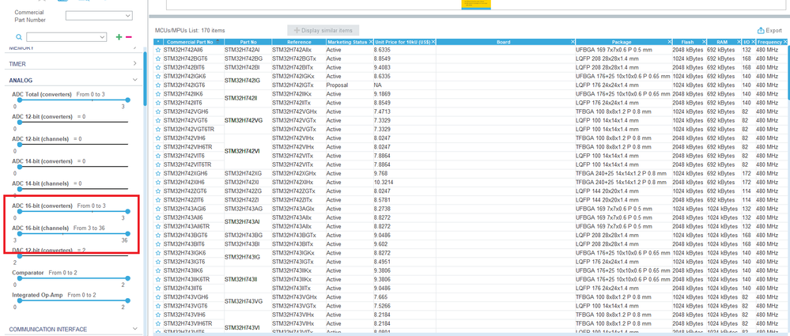This screenshot has width=790, height=336.
Task: Click the search magnifier icon
Action: tap(19, 37)
